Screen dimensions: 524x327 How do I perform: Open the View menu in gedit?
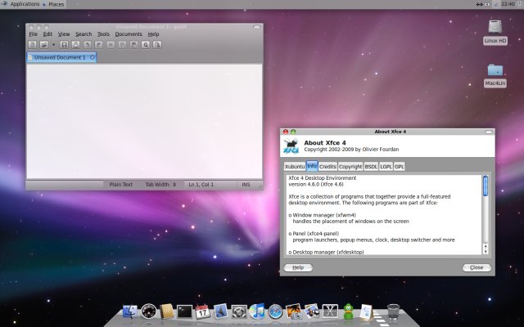(x=64, y=34)
